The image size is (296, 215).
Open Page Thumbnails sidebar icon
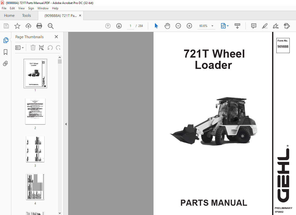pyautogui.click(x=6, y=40)
